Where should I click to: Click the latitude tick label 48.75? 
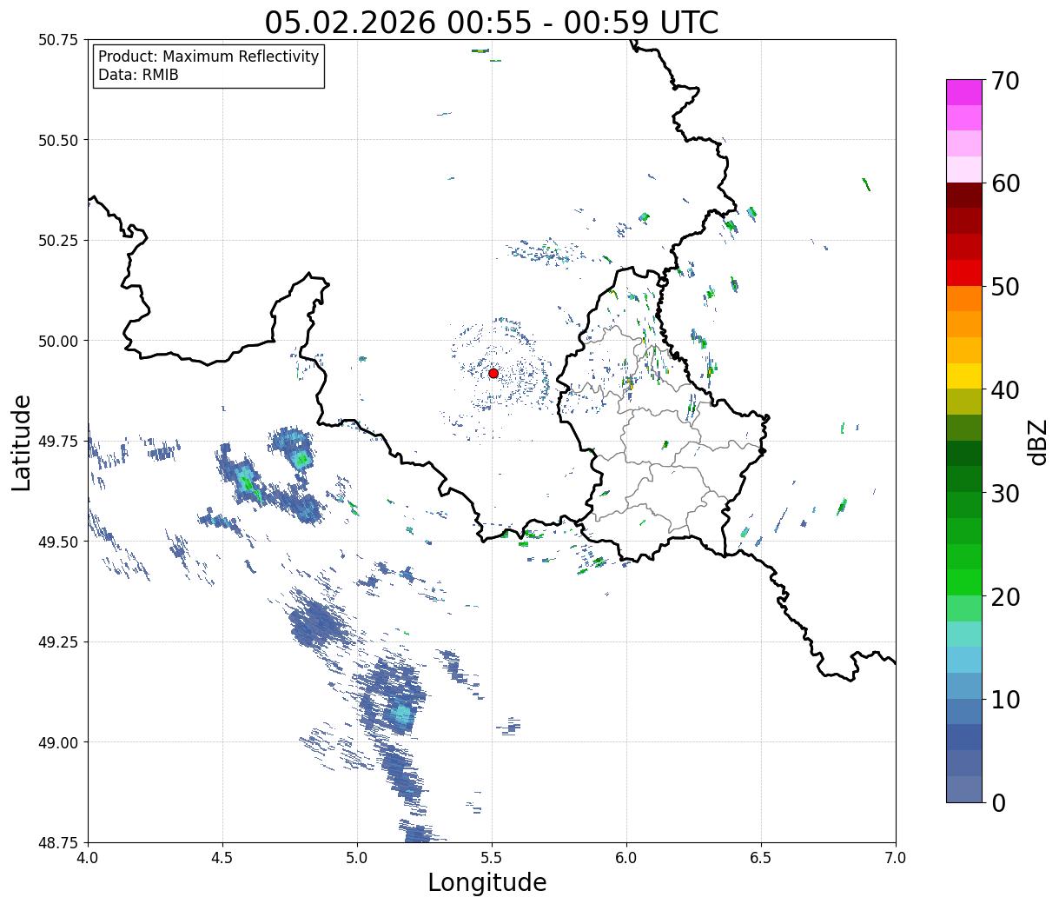pyautogui.click(x=57, y=842)
